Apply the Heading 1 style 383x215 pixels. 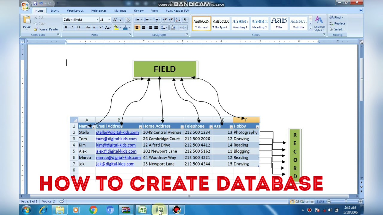click(x=240, y=23)
